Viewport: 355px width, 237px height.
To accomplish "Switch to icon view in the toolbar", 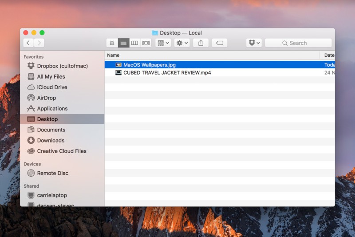I will click(112, 43).
